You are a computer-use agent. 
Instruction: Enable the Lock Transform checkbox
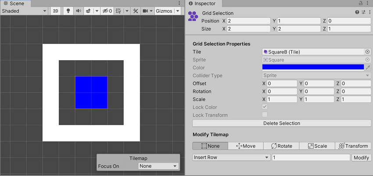click(x=265, y=115)
